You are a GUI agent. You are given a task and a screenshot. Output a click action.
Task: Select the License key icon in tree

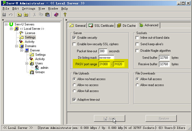21,33
